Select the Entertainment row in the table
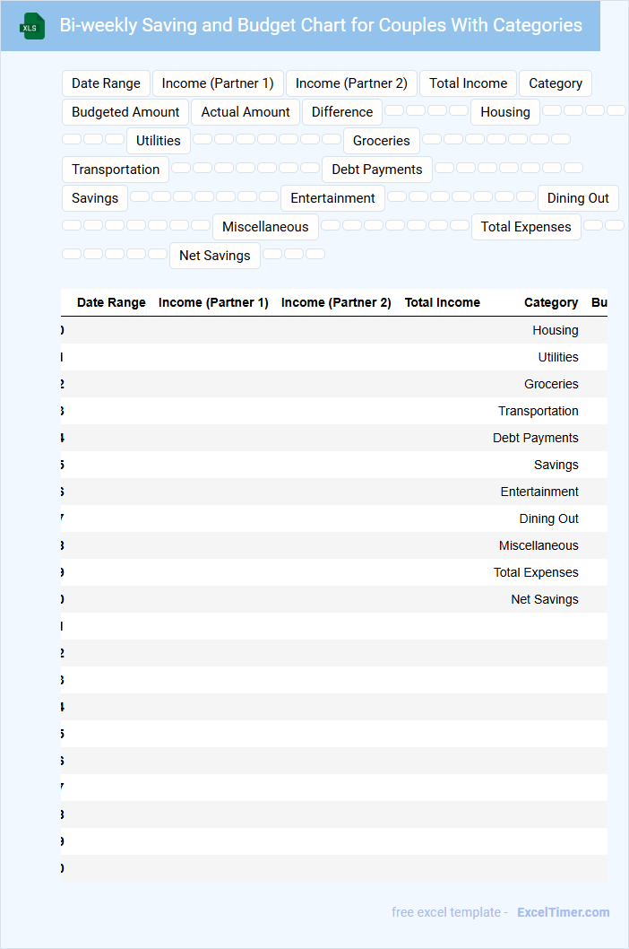629x949 pixels. (539, 492)
